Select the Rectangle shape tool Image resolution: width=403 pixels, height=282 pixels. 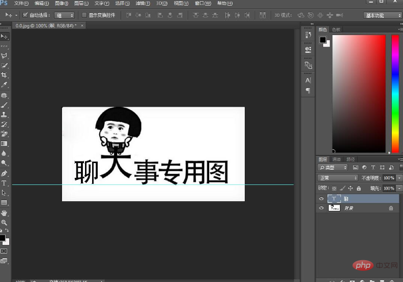[4, 202]
